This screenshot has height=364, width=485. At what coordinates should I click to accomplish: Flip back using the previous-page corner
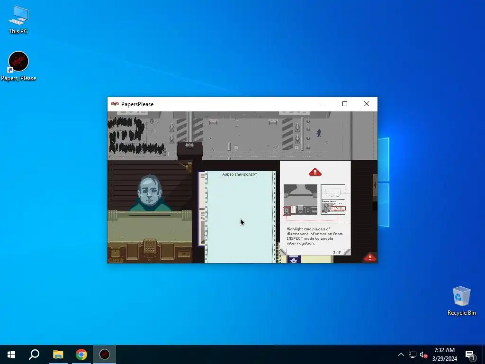283,251
